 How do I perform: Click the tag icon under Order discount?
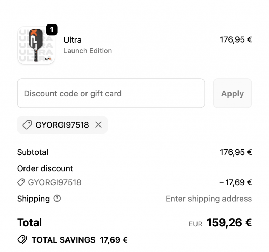pyautogui.click(x=21, y=182)
